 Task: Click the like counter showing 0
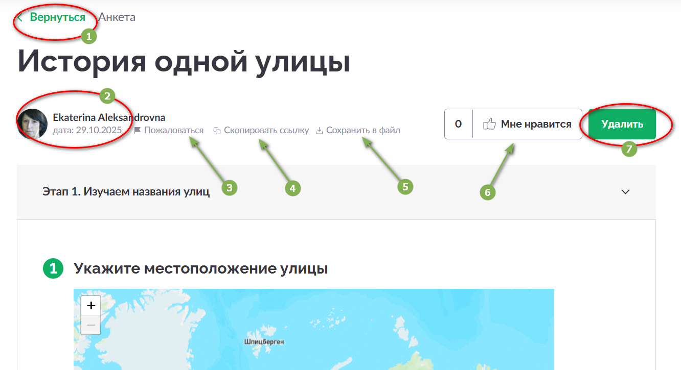click(458, 124)
